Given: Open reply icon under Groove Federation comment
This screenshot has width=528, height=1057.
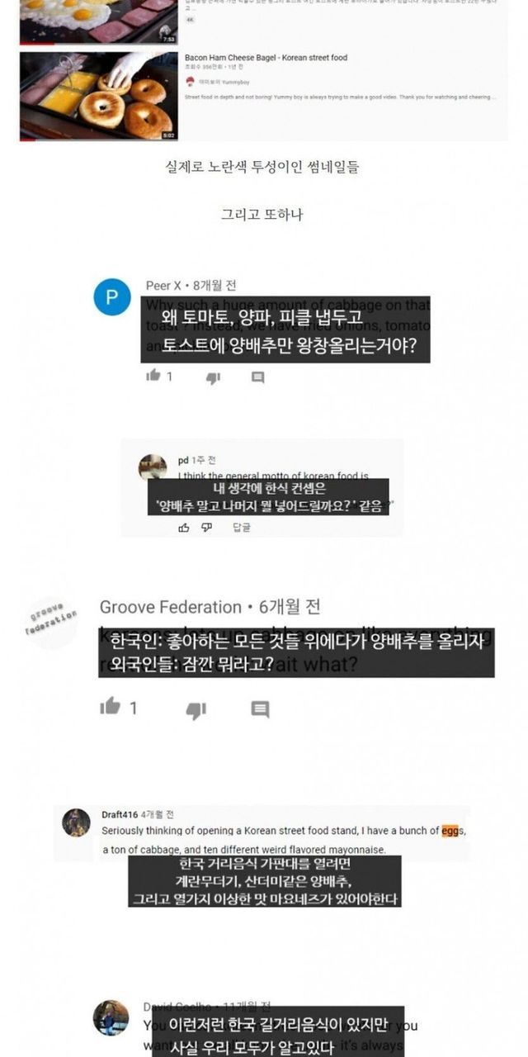Looking at the screenshot, I should [x=260, y=709].
